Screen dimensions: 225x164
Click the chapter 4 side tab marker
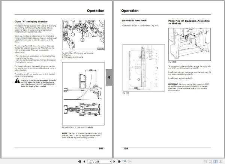click(109, 78)
